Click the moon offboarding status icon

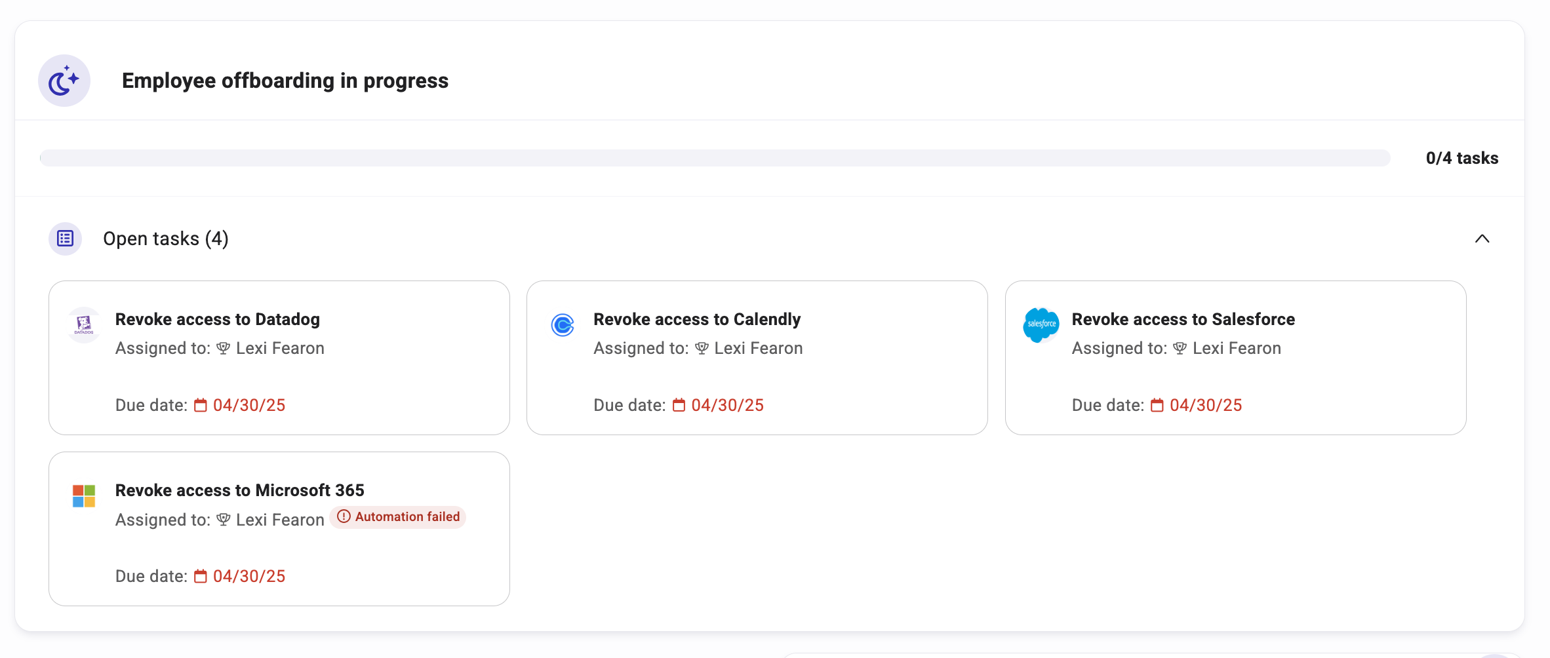64,81
